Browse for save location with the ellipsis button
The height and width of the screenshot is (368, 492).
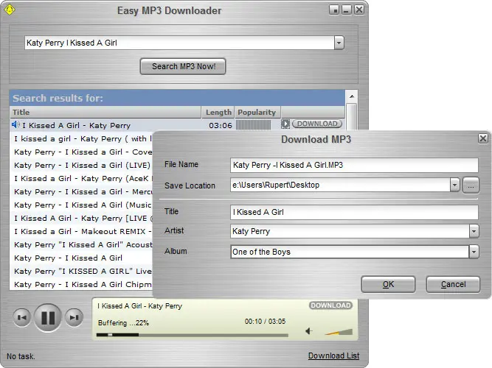[471, 185]
